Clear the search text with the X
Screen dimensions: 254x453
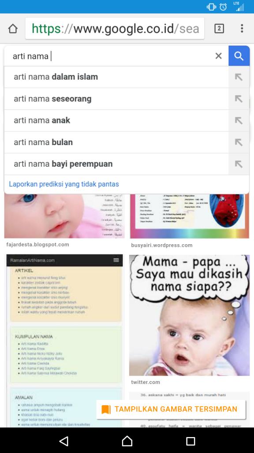click(x=219, y=56)
